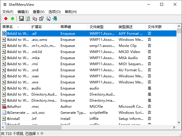182x137 pixels.
Task: Click the vertical scrollbar up arrow
Action: [179, 26]
